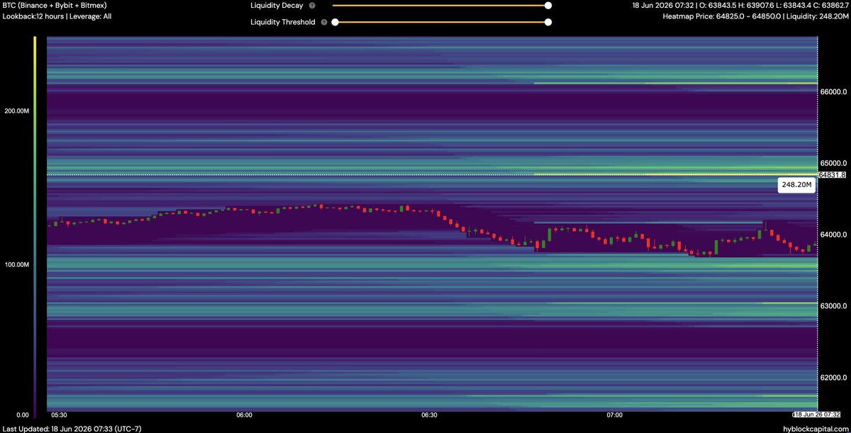Image resolution: width=851 pixels, height=433 pixels.
Task: Click the 'Heatmap Price: 64825.0 - 64850.0' readout
Action: [x=721, y=16]
